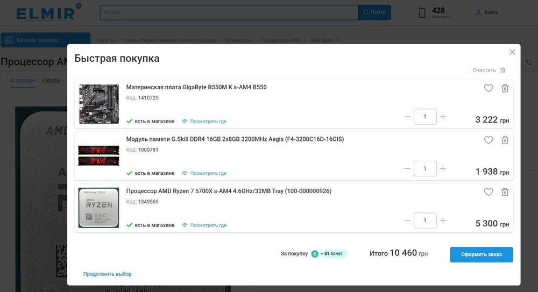Click product code 1410725
Screen dimensions: 538x292
coord(148,98)
